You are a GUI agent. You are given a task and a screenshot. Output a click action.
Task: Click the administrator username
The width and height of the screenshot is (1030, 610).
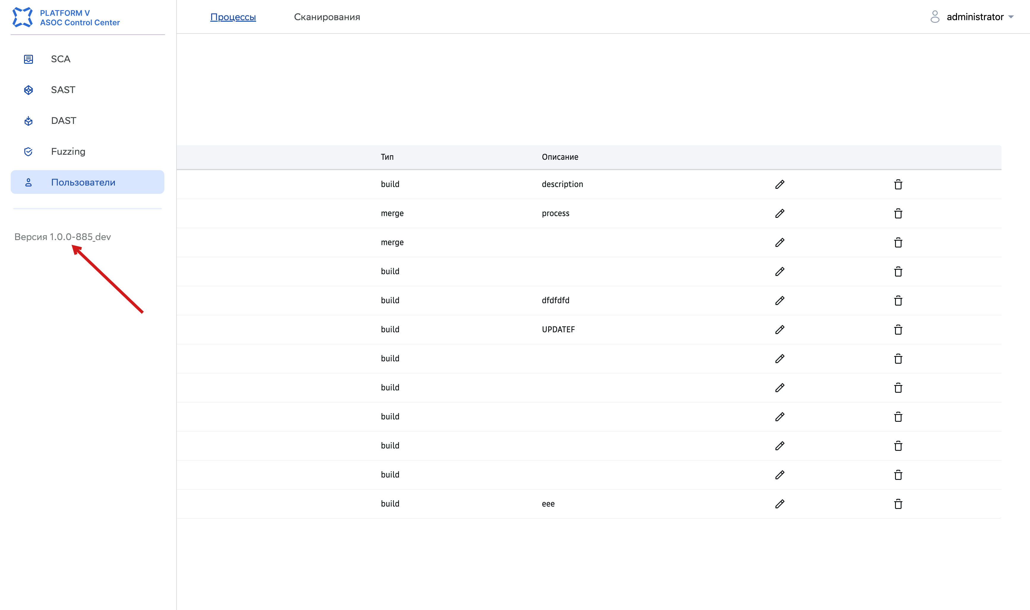click(975, 17)
